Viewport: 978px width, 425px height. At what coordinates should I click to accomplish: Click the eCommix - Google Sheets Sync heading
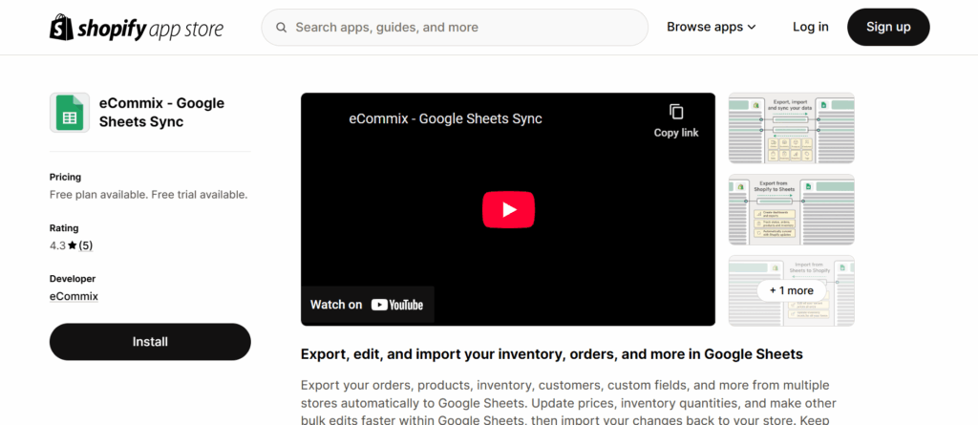161,113
